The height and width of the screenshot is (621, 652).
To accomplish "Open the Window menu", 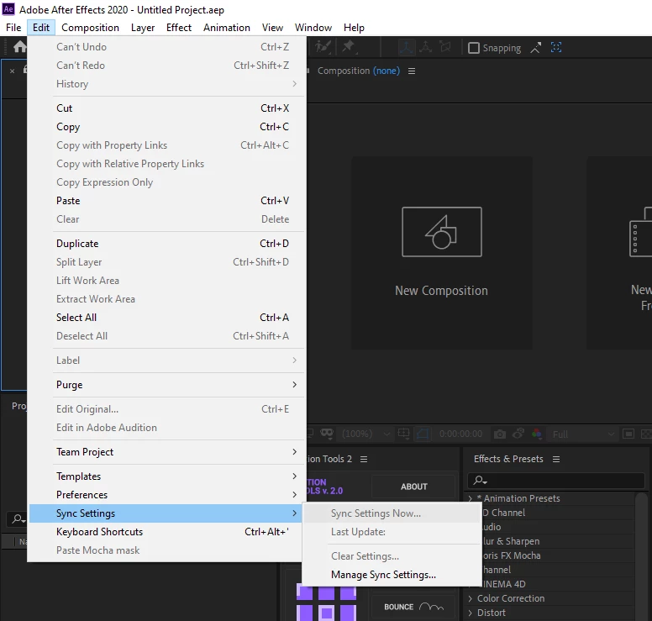I will [313, 28].
